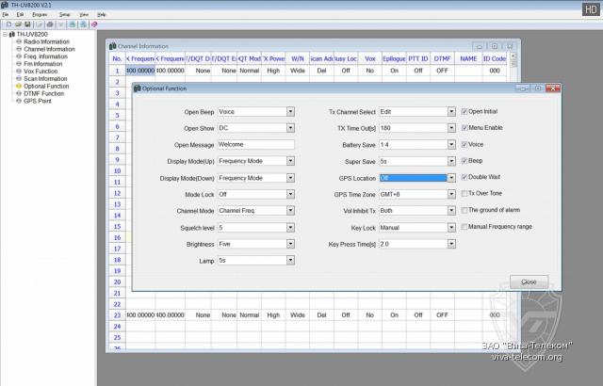Click the Open Message text field
The width and height of the screenshot is (603, 386).
[x=255, y=145]
